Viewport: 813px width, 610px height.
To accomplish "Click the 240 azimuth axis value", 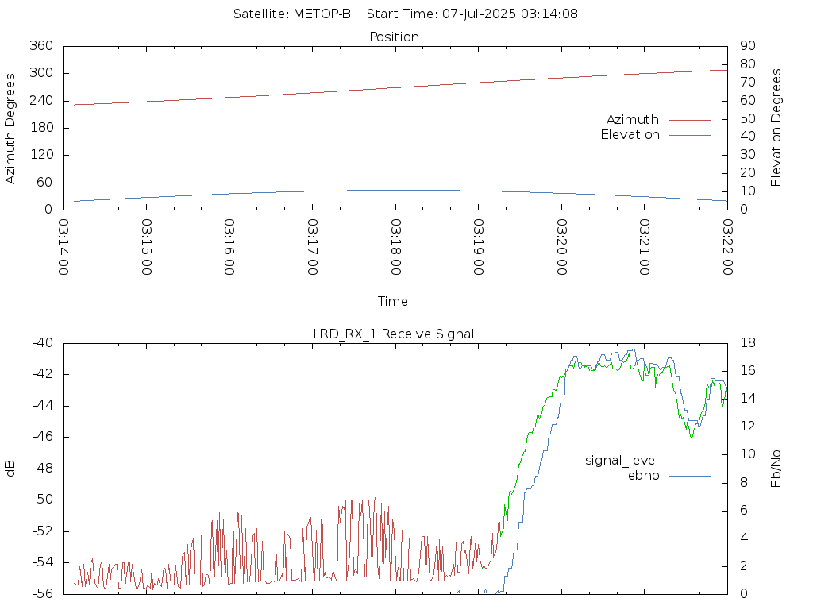I will point(41,101).
